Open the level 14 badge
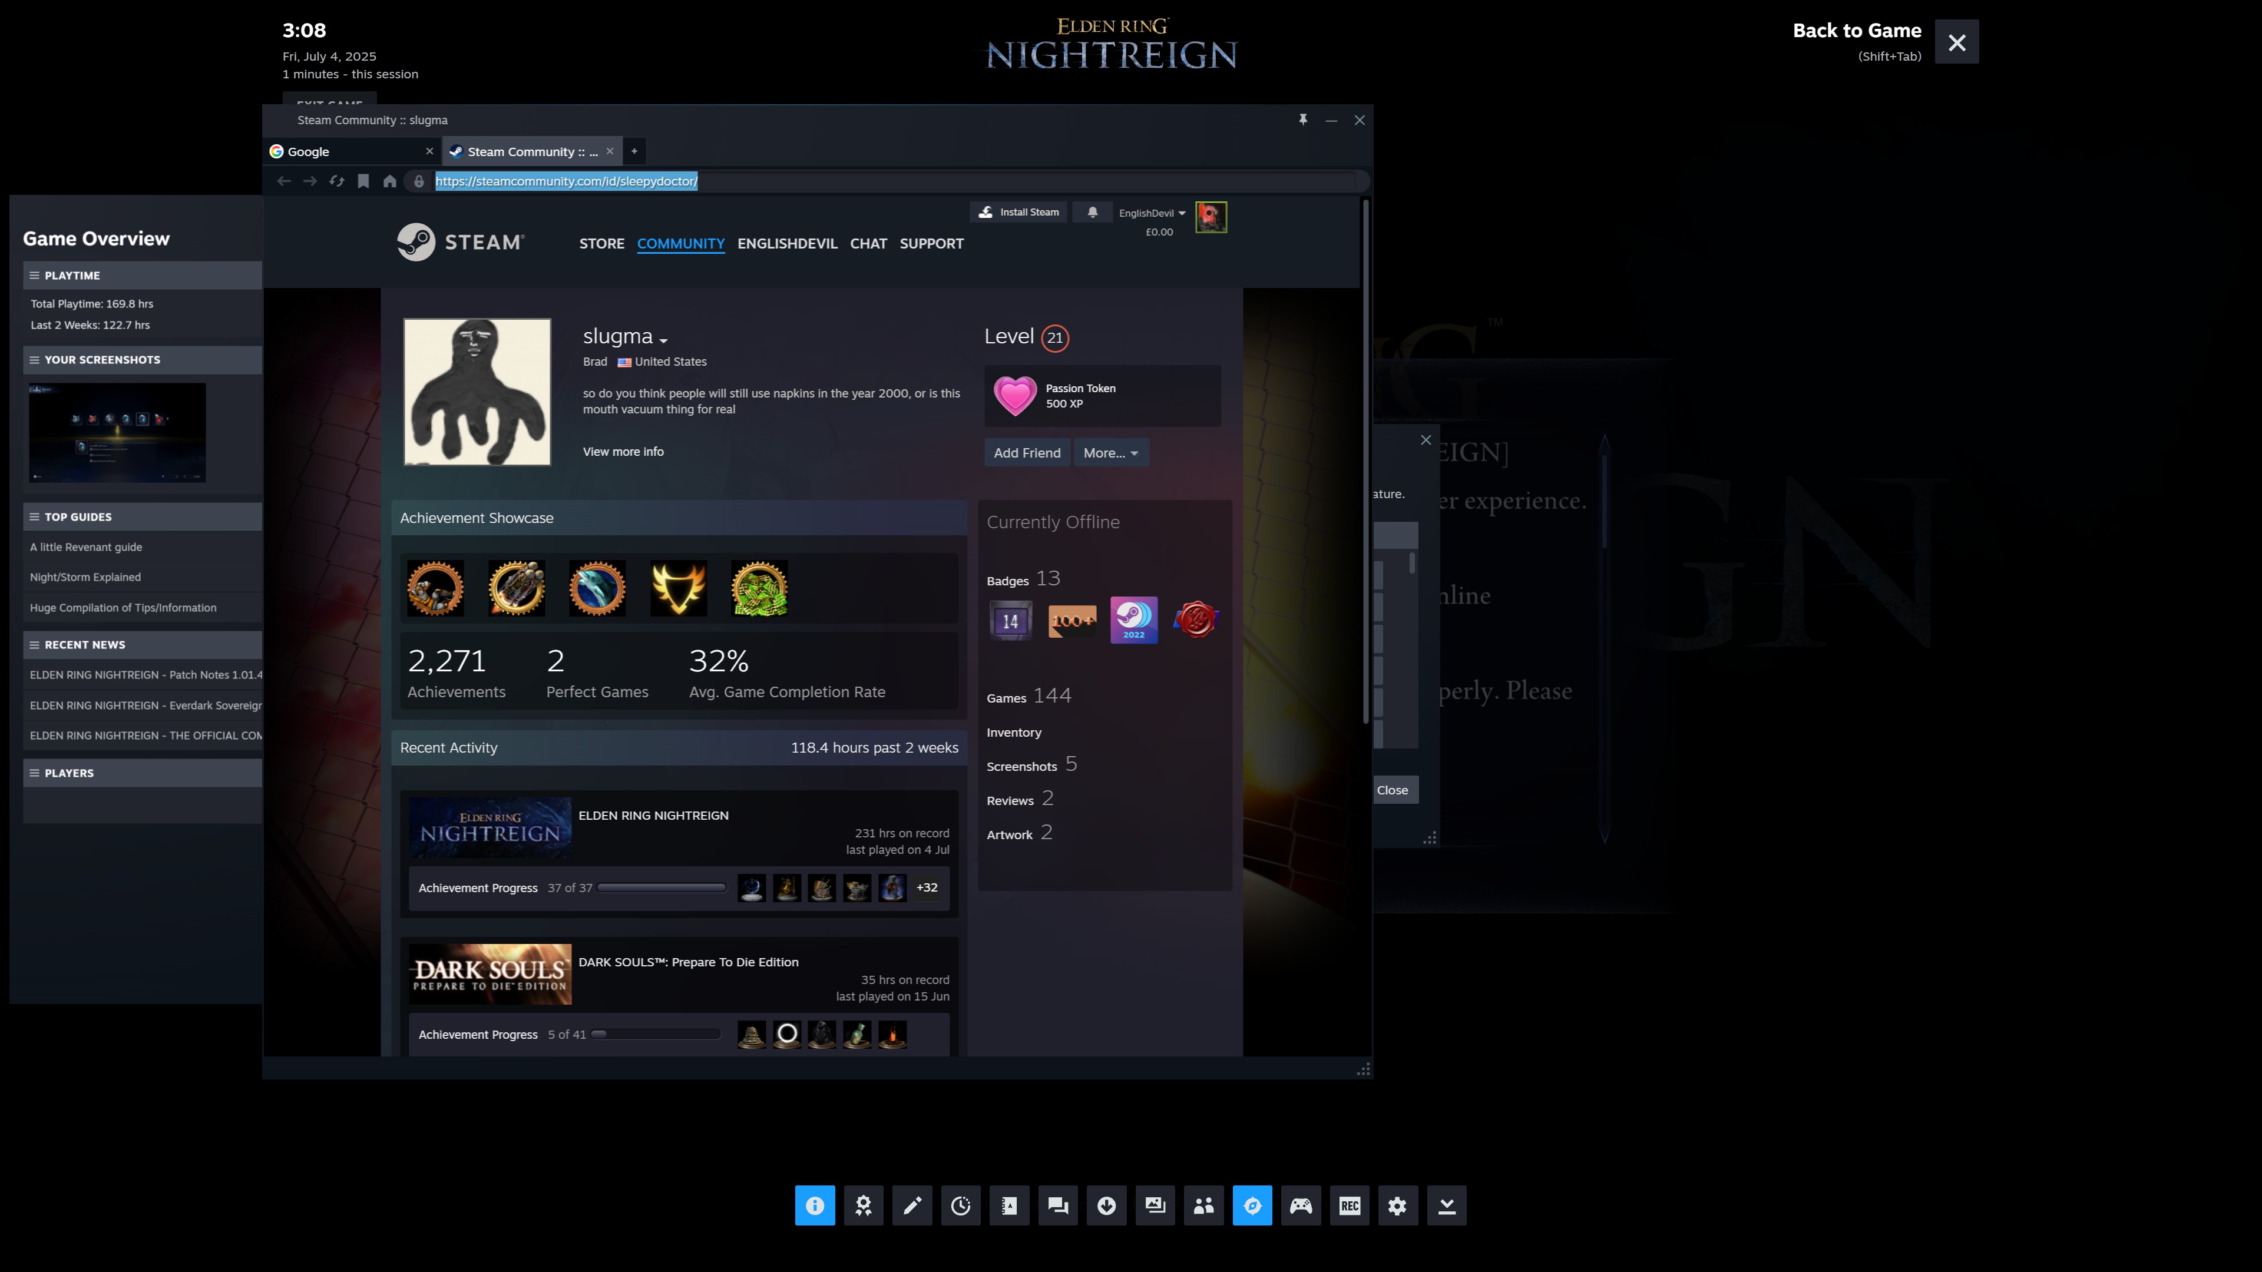2262x1272 pixels. [1011, 621]
